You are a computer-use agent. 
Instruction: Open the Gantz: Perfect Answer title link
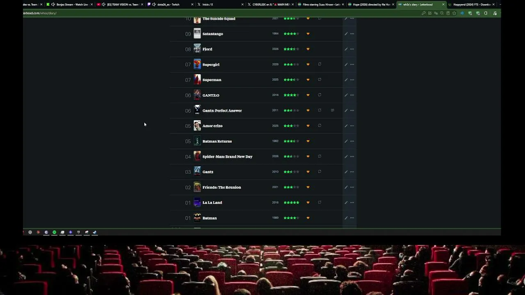[x=222, y=111]
